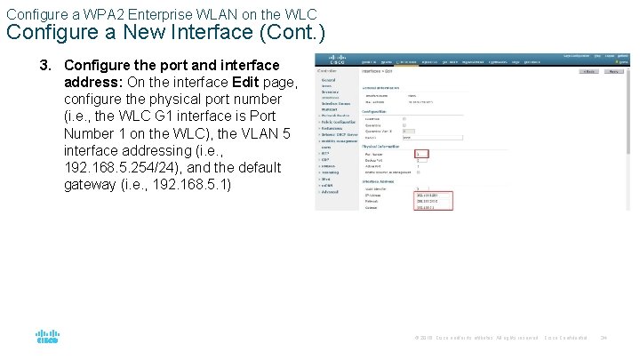Expand Internal DHCP Server in sidebar
The width and height of the screenshot is (640, 360).
click(340, 135)
